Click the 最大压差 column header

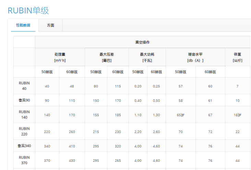107,57
